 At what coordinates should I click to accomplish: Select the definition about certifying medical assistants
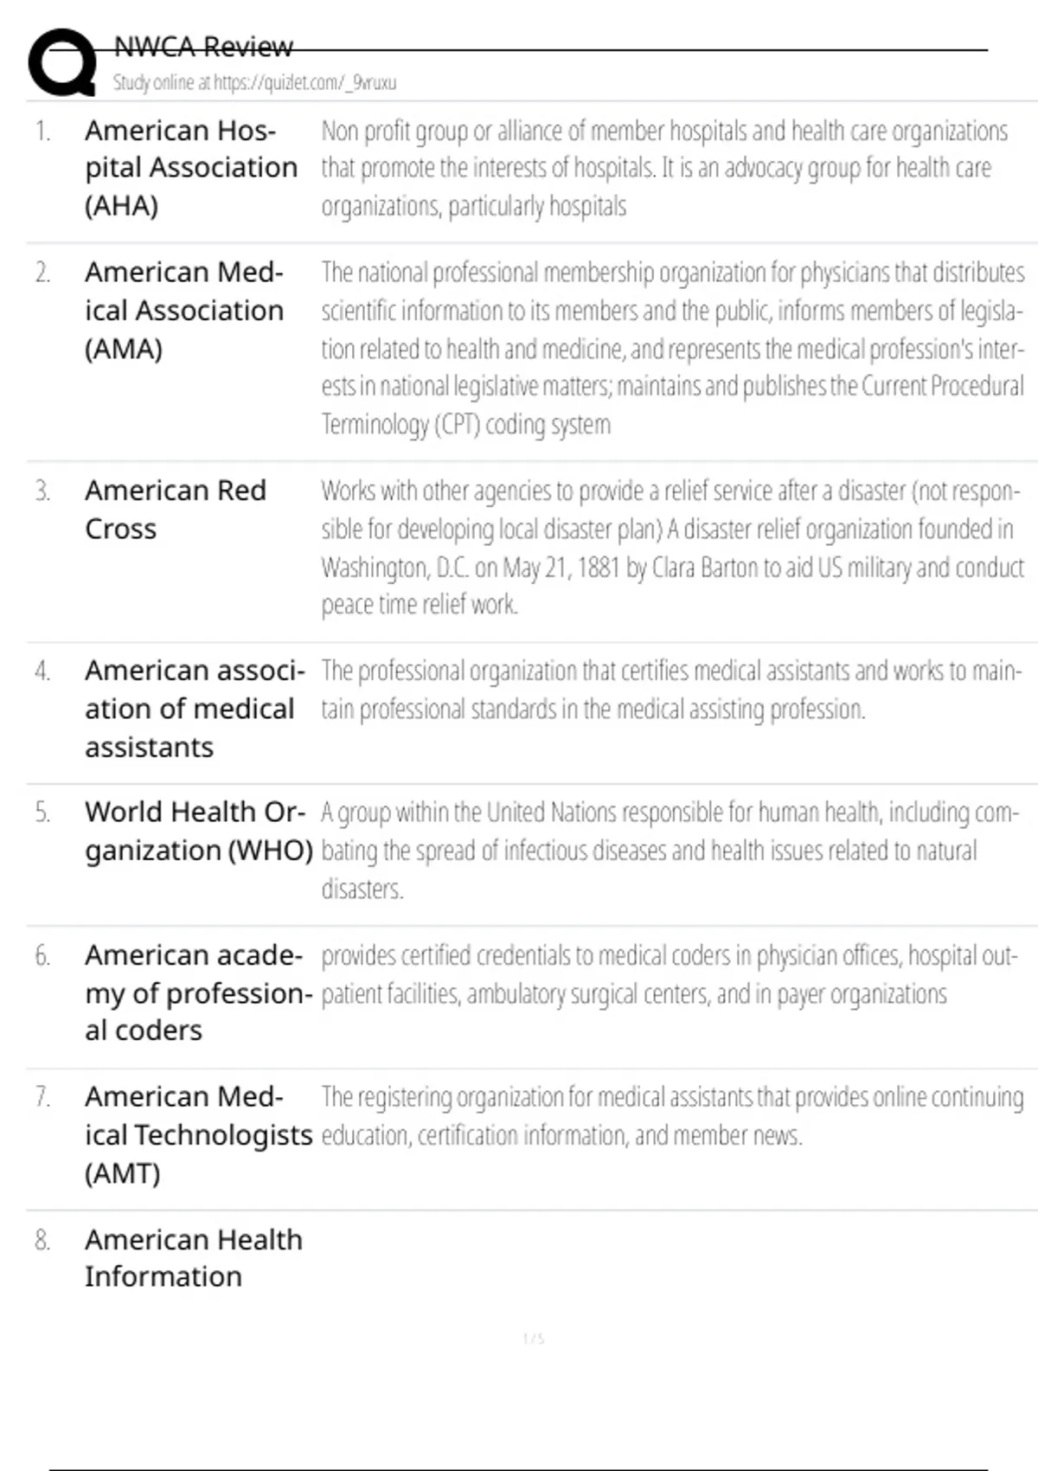(x=670, y=690)
